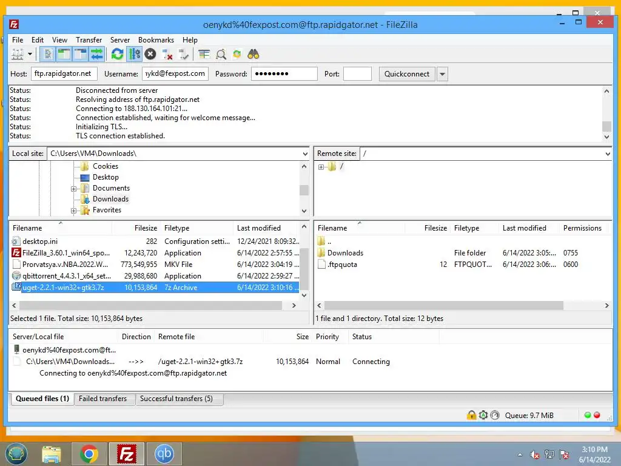The image size is (621, 466).
Task: Click the transfer type gear icon in status bar
Action: point(483,415)
